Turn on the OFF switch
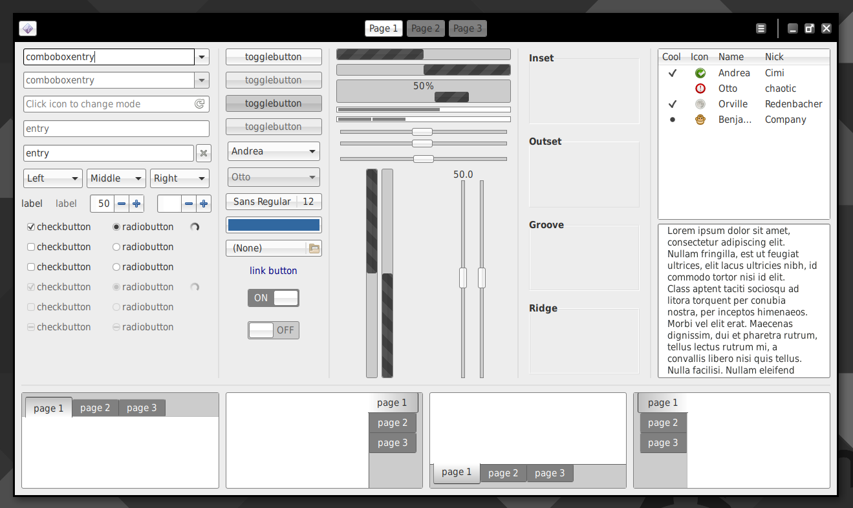 pyautogui.click(x=274, y=330)
